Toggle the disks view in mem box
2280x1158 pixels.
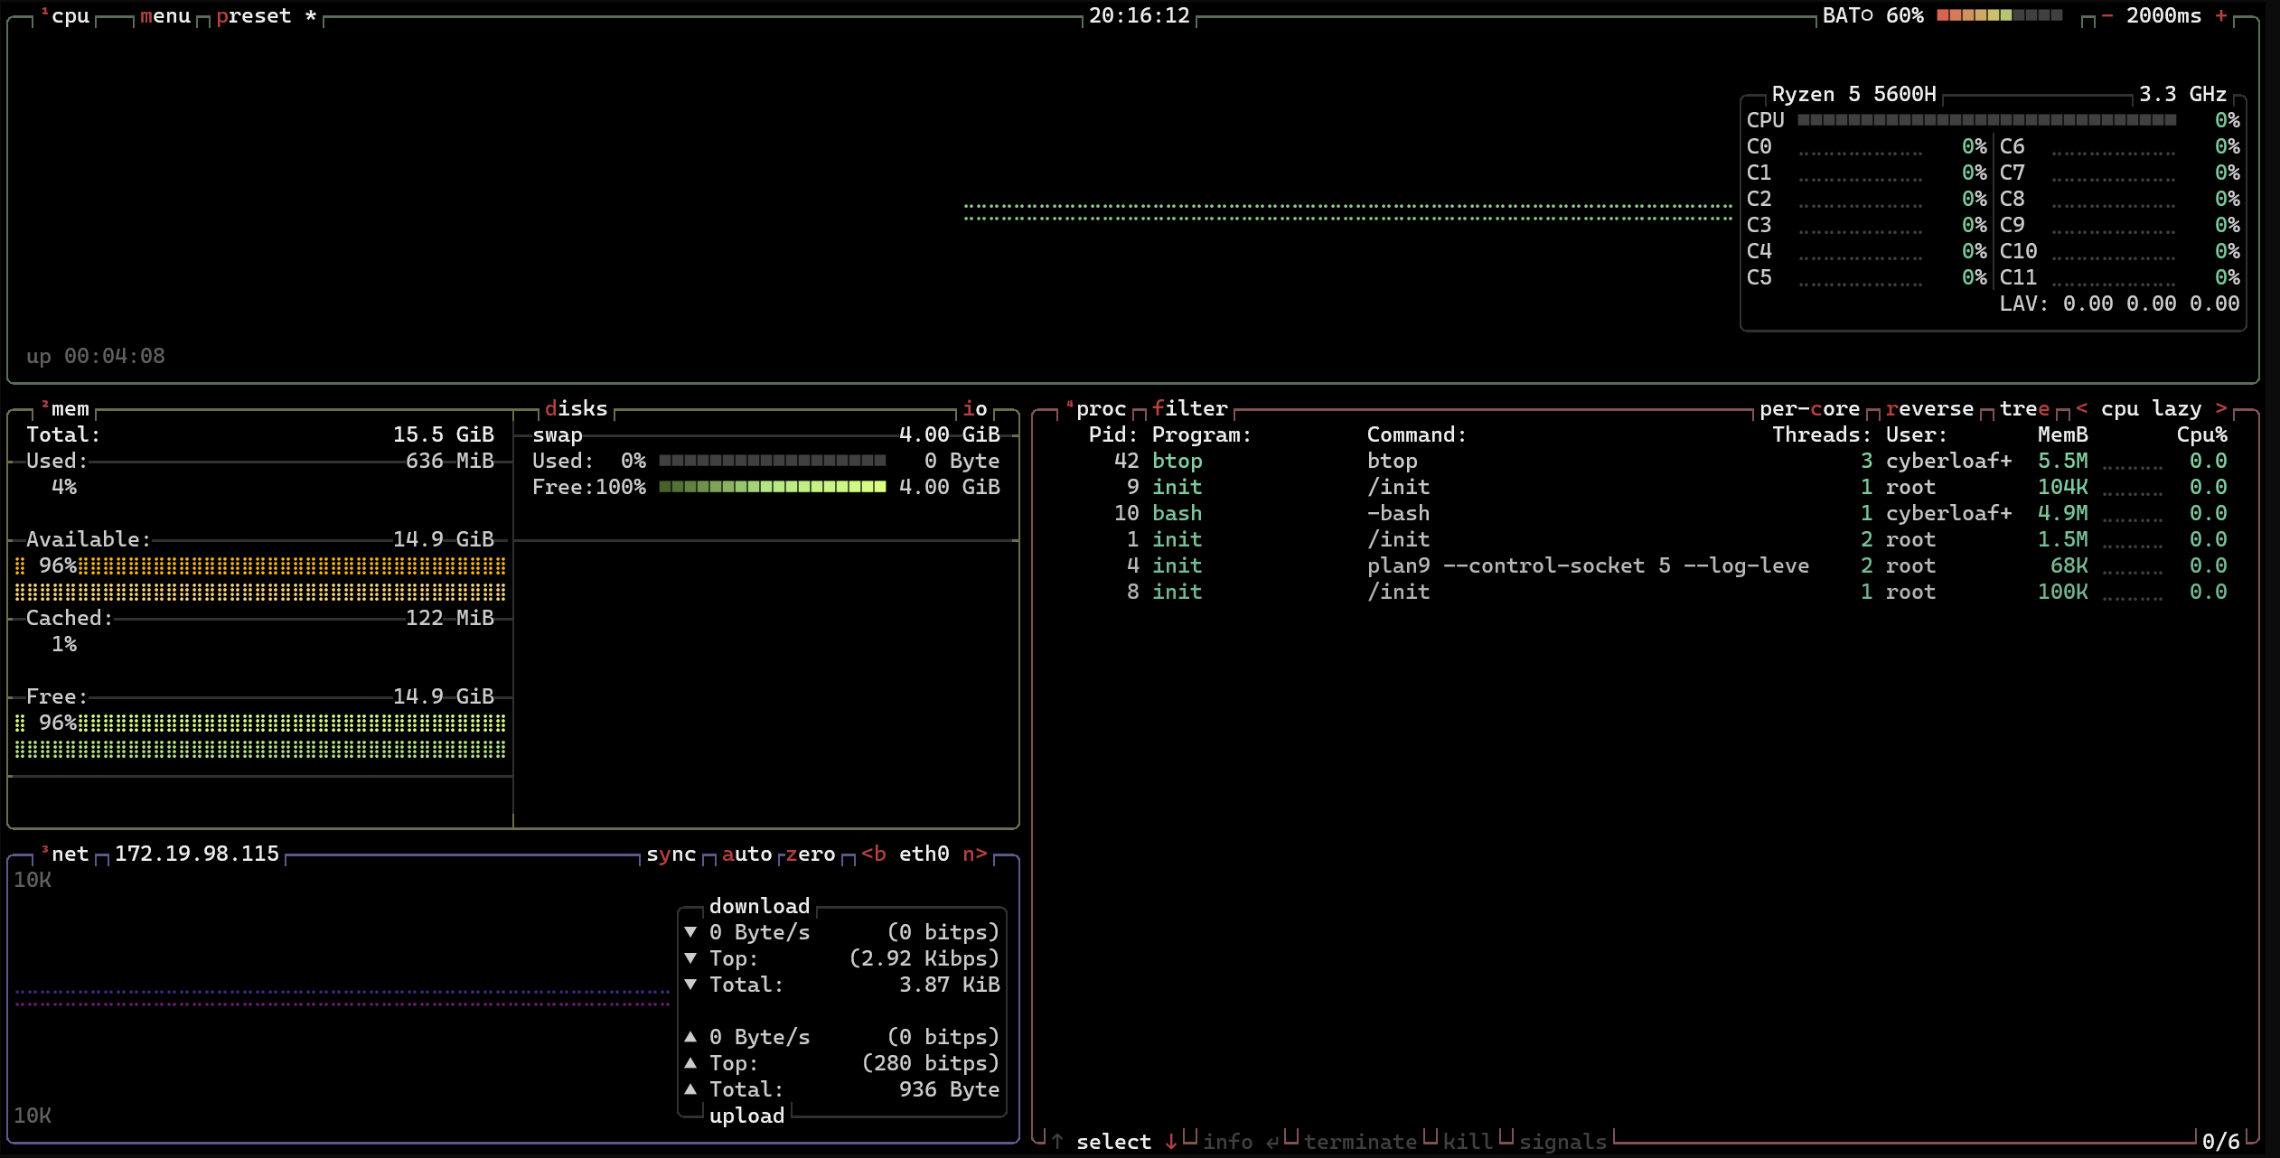pos(577,409)
